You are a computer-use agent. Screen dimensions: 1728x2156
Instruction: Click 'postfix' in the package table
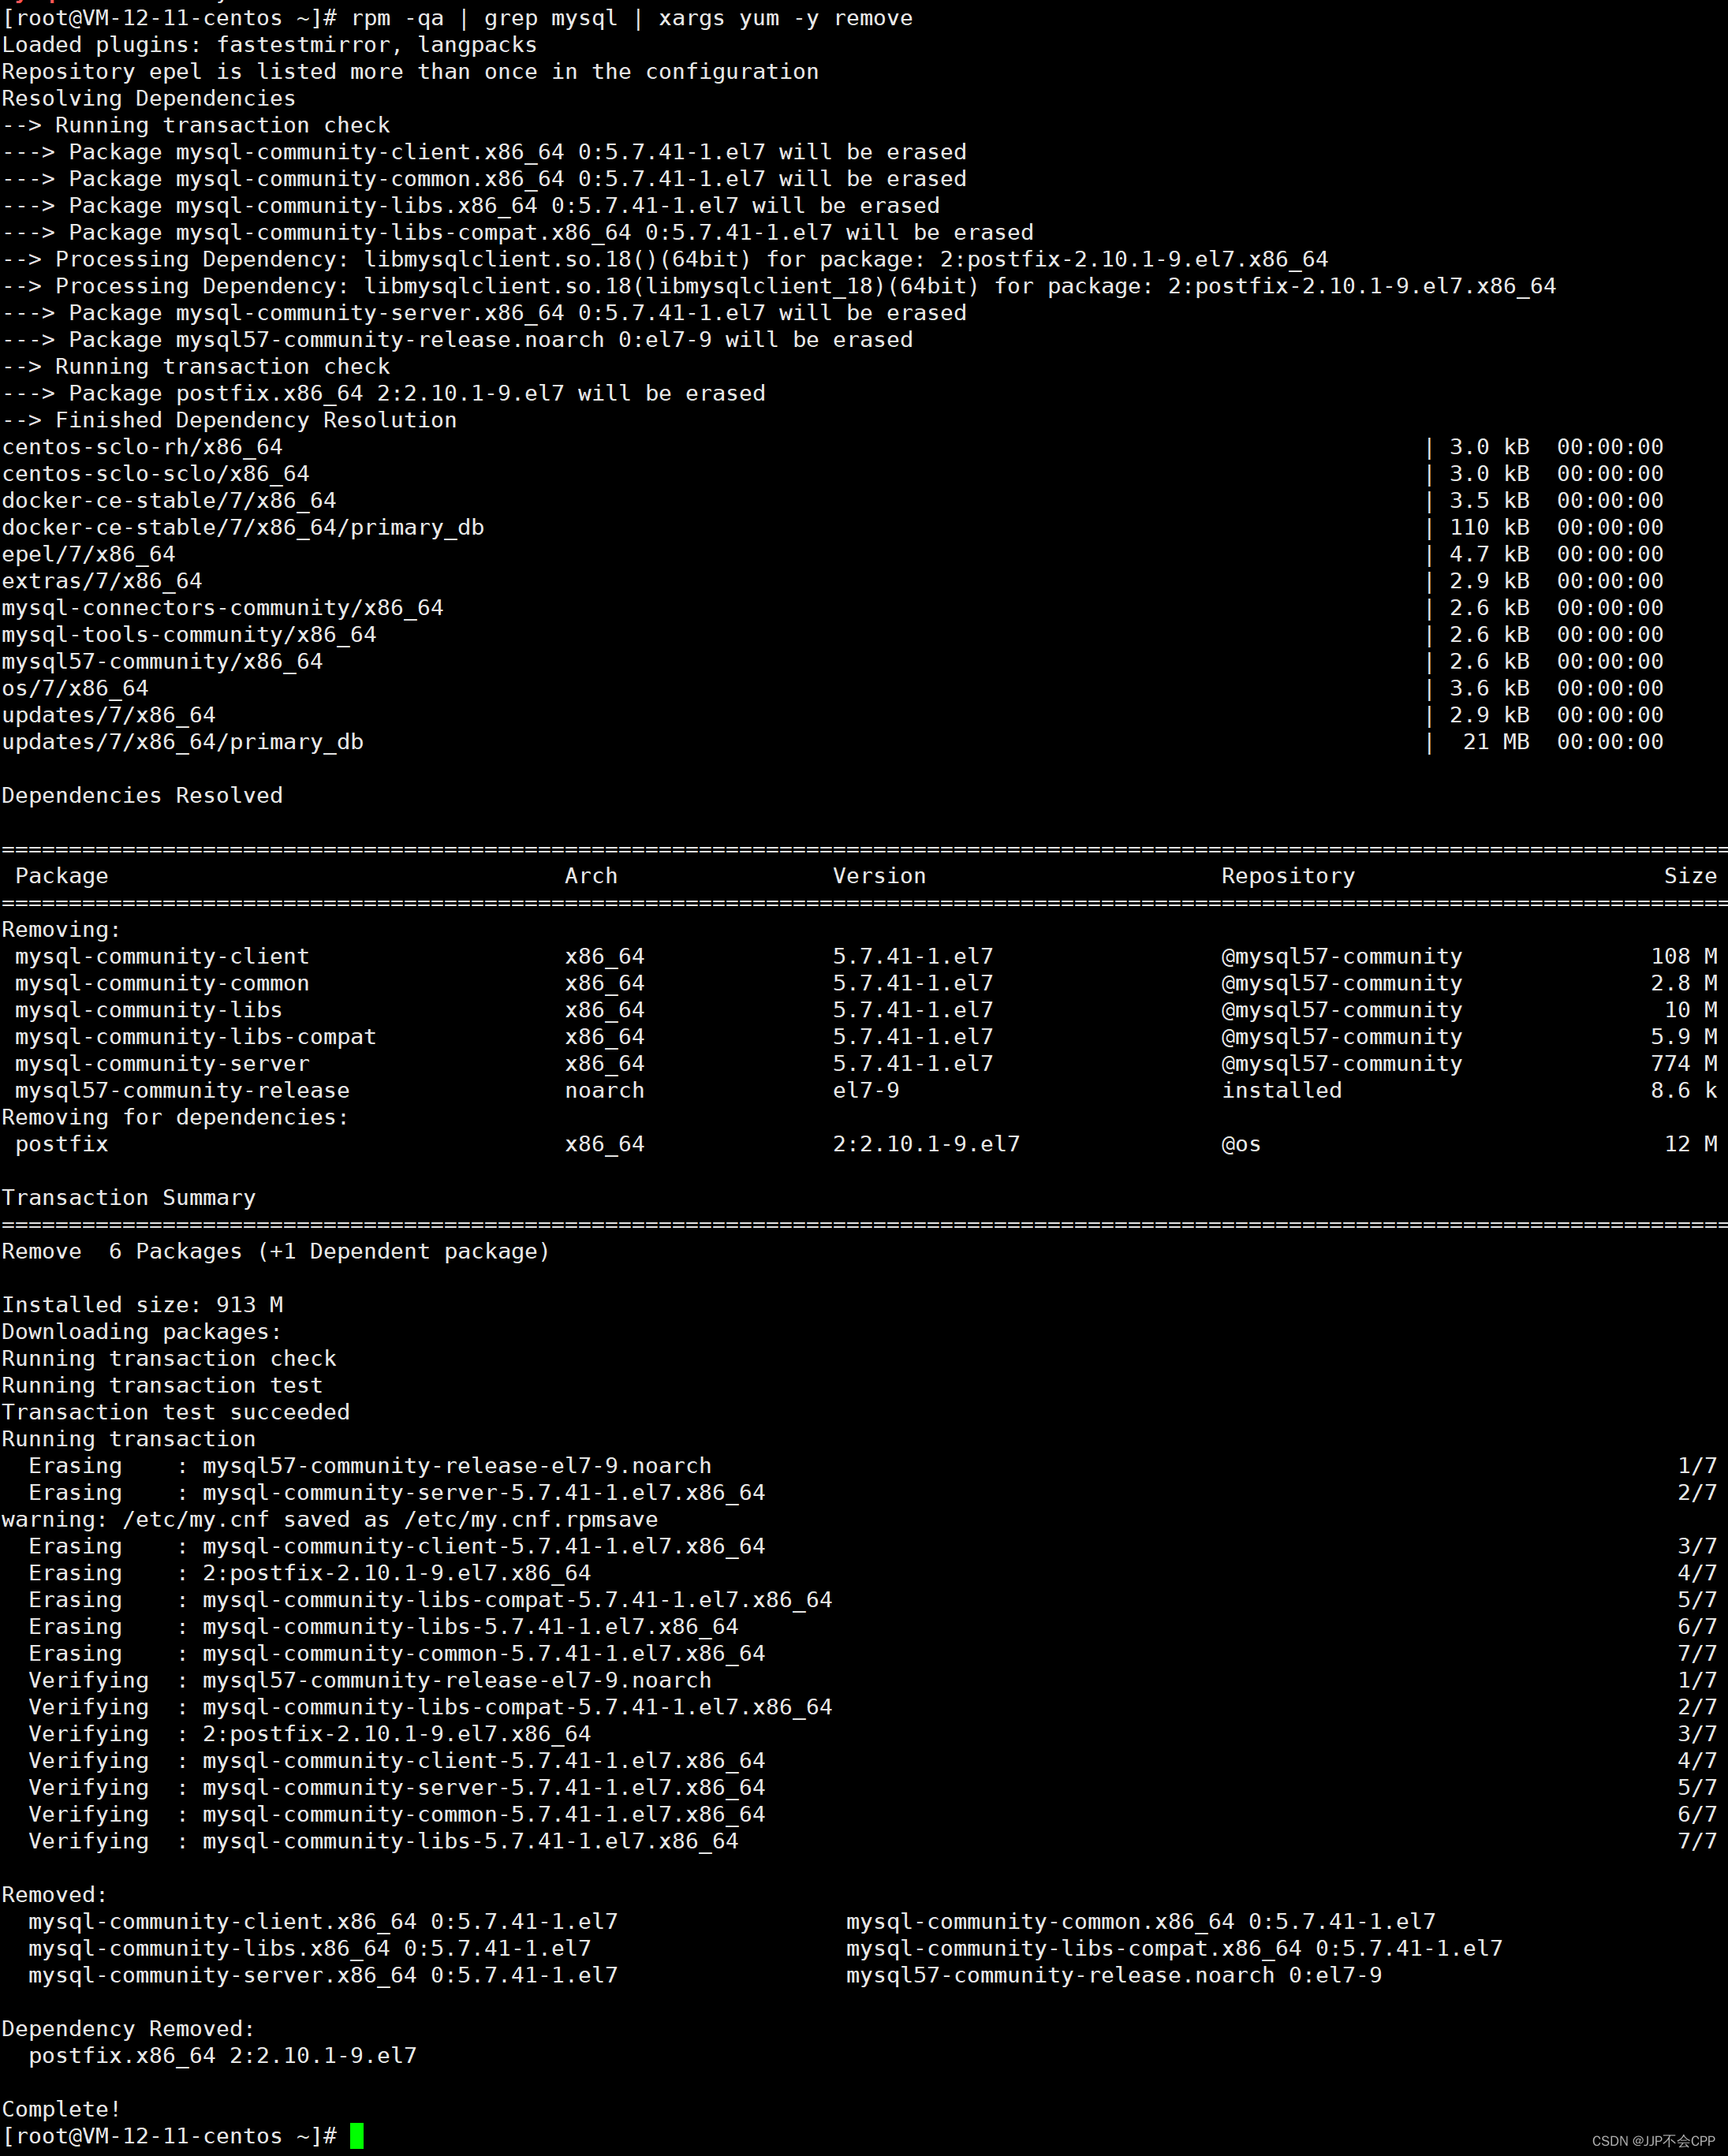[x=62, y=1145]
